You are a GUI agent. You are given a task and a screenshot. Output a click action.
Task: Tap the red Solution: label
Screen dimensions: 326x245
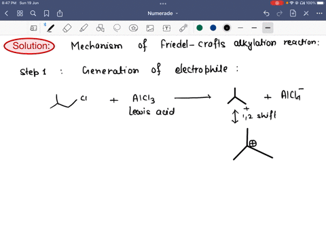tap(29, 46)
